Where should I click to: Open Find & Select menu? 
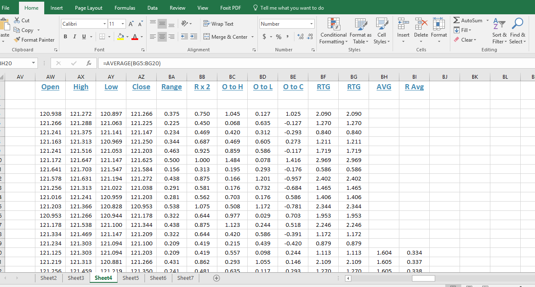[x=518, y=31]
